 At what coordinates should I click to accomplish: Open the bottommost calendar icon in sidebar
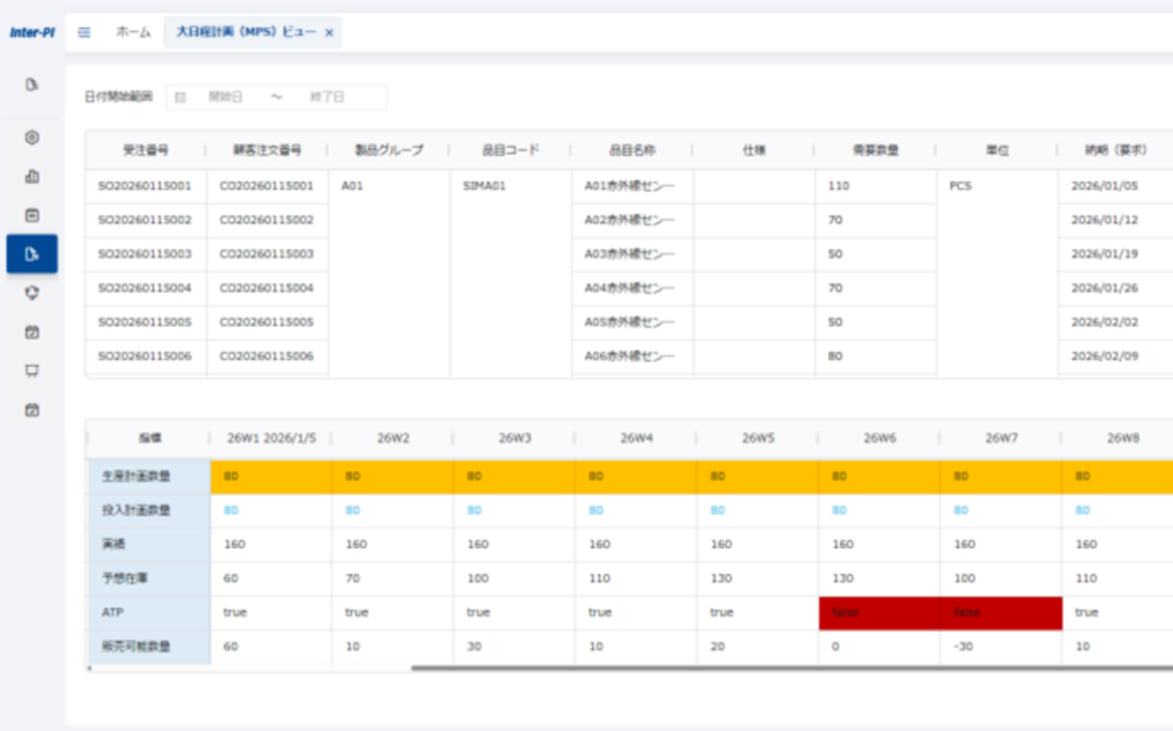32,410
